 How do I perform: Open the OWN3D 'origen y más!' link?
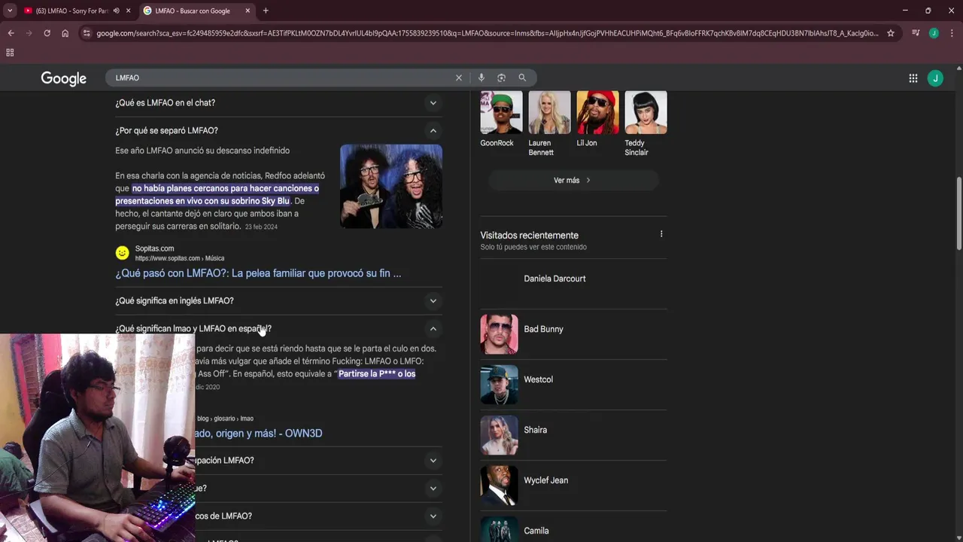(x=259, y=433)
